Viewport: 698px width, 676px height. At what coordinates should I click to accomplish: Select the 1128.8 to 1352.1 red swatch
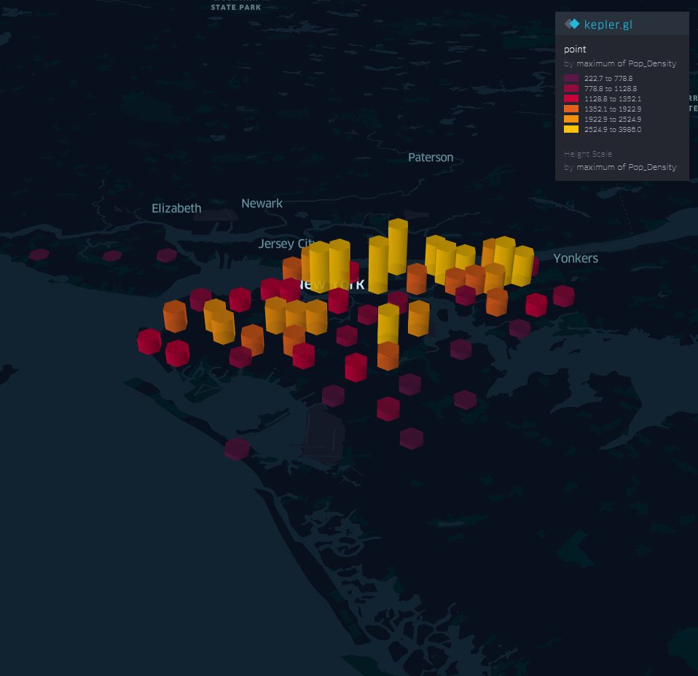[x=571, y=98]
